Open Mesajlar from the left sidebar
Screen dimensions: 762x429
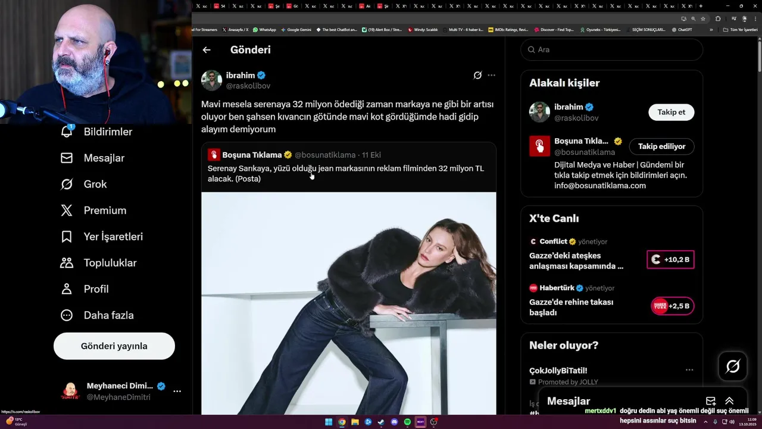point(92,158)
